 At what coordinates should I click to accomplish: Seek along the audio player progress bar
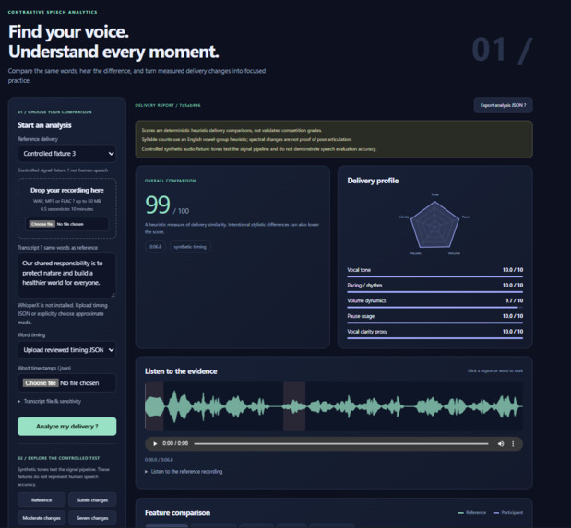coord(341,443)
